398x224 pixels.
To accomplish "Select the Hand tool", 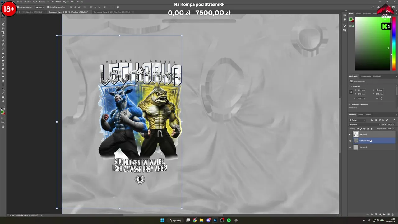I will pyautogui.click(x=3, y=97).
